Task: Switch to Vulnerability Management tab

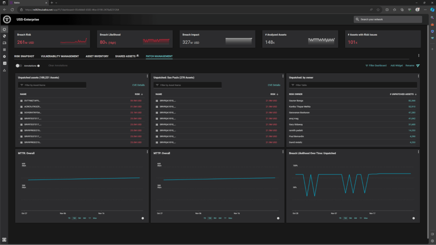Action: 60,57
